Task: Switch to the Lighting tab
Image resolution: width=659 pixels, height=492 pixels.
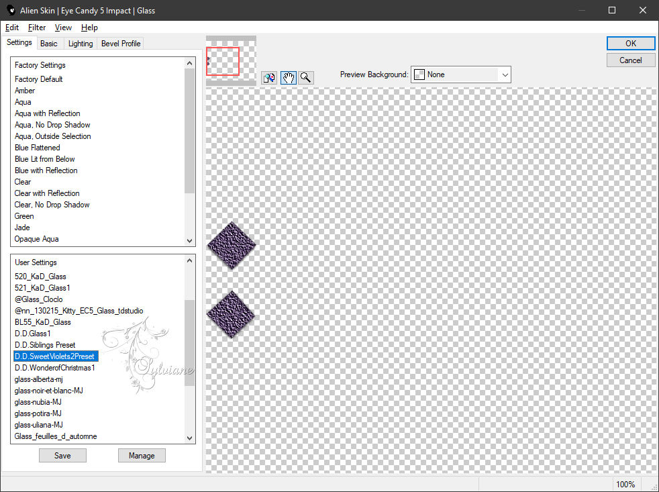Action: (x=81, y=44)
